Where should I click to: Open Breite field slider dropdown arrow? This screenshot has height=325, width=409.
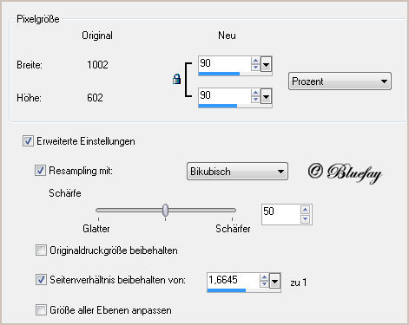coord(266,64)
